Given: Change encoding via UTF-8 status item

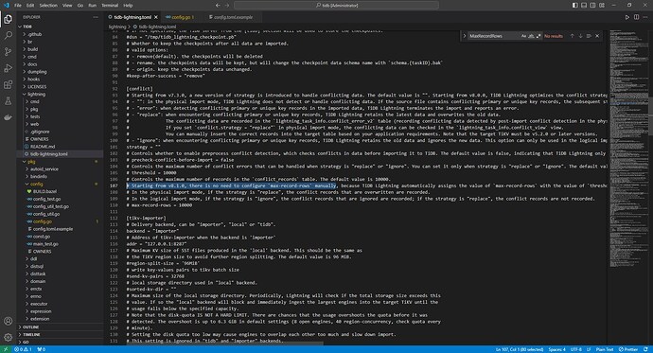Looking at the screenshot, I should point(576,349).
